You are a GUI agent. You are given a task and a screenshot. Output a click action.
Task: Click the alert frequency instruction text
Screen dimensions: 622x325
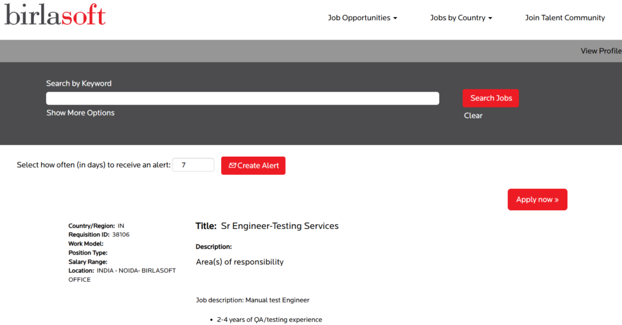point(94,165)
